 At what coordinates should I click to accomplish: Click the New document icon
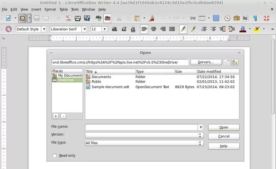8,18
